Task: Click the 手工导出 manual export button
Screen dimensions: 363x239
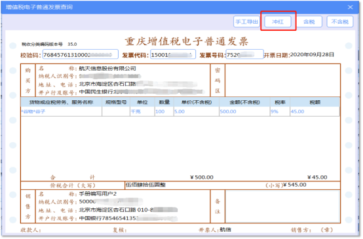Action: point(246,22)
